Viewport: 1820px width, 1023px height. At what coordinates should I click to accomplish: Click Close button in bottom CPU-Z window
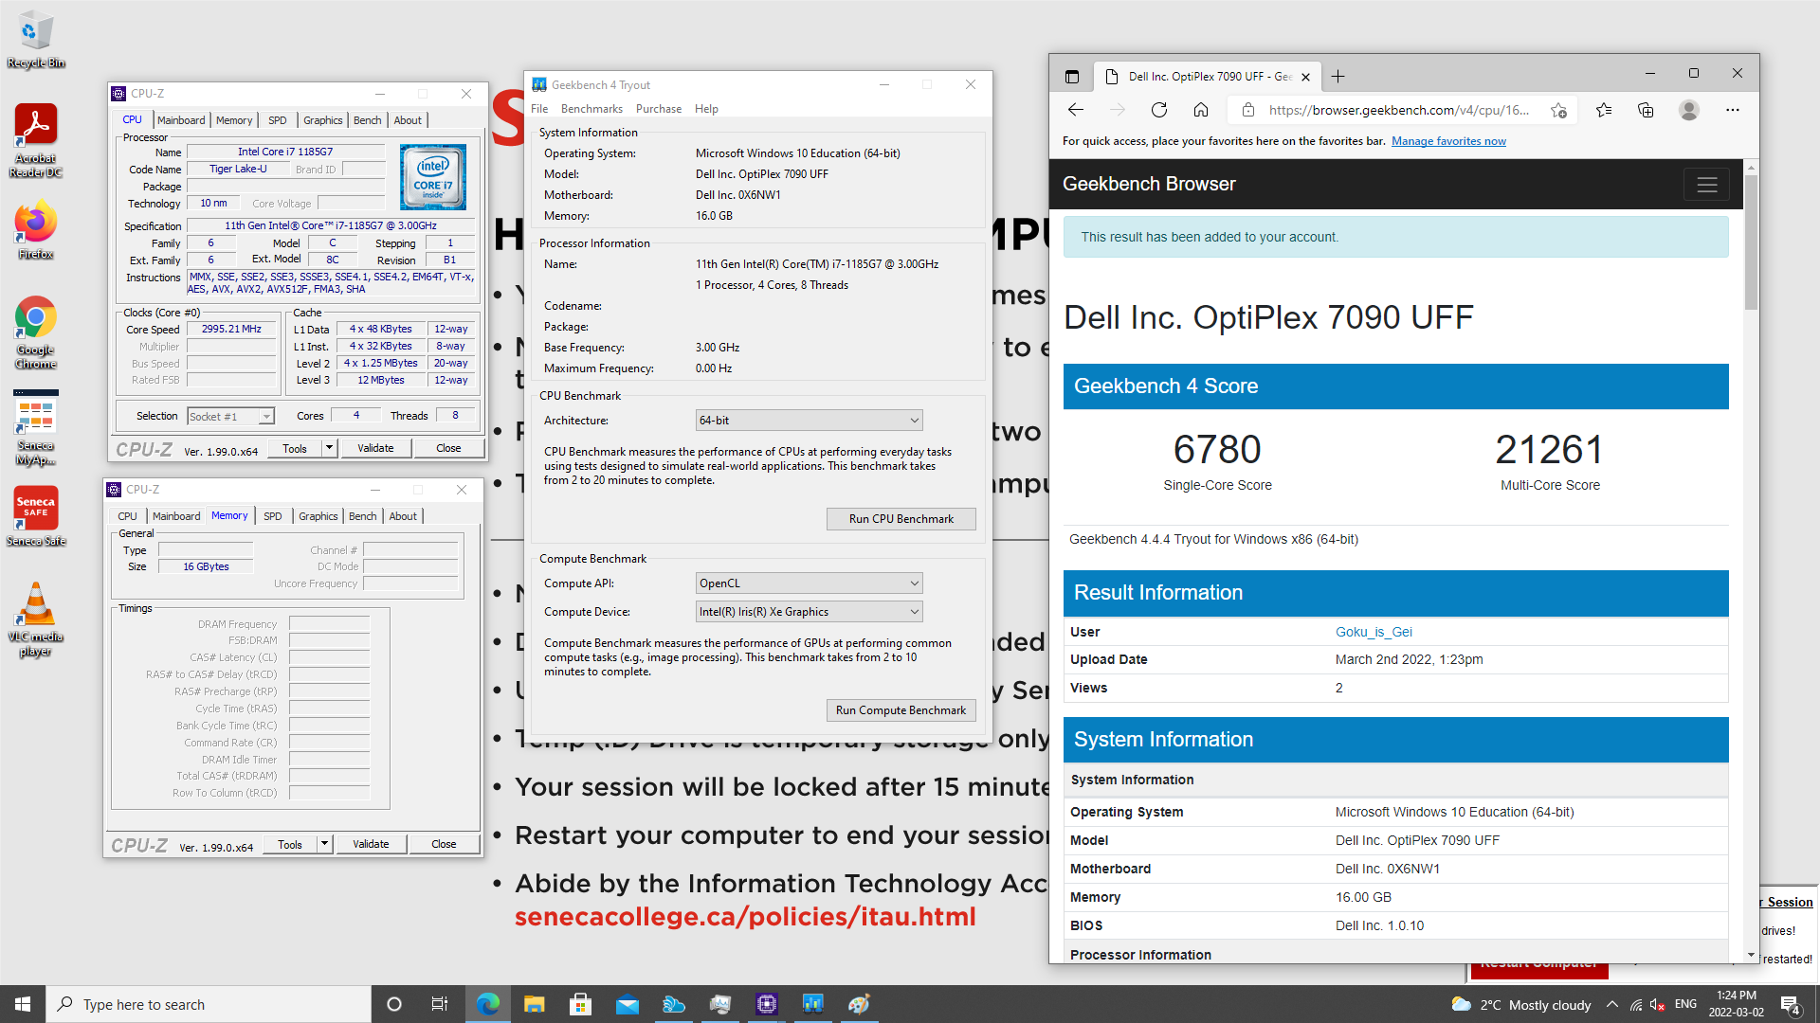tap(444, 844)
